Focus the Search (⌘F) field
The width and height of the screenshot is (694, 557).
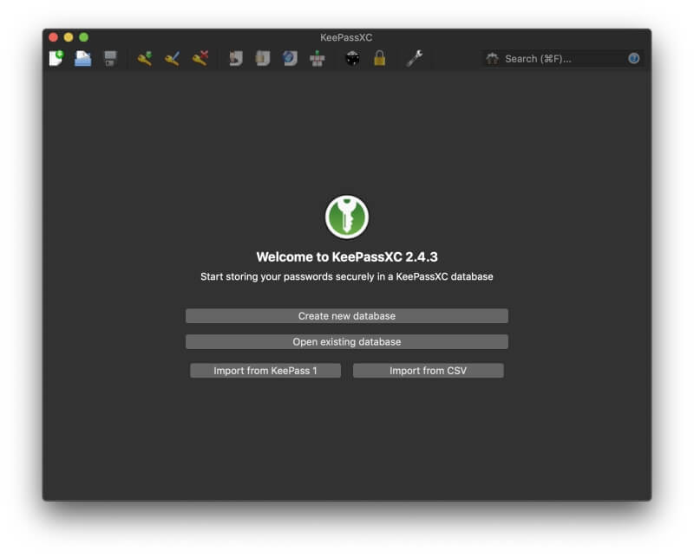pos(562,58)
